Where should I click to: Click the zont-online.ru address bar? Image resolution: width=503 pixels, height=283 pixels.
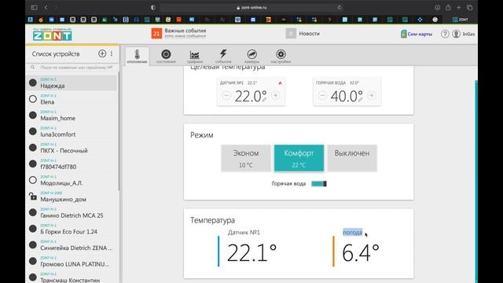tap(251, 7)
